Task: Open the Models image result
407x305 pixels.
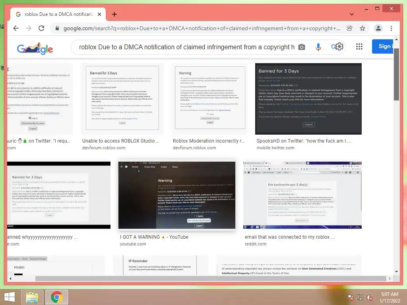Action: (56, 265)
